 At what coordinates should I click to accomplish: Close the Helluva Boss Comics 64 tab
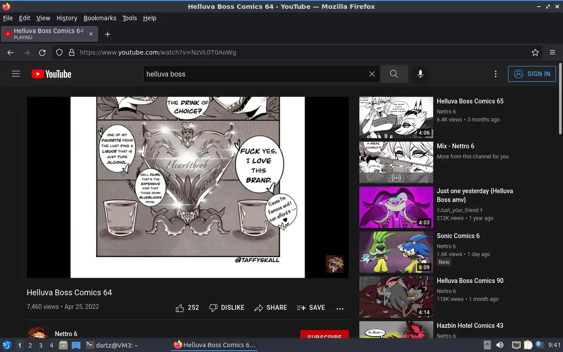tap(91, 34)
